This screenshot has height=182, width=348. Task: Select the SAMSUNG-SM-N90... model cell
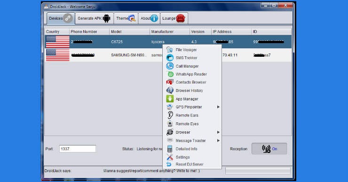(x=129, y=55)
